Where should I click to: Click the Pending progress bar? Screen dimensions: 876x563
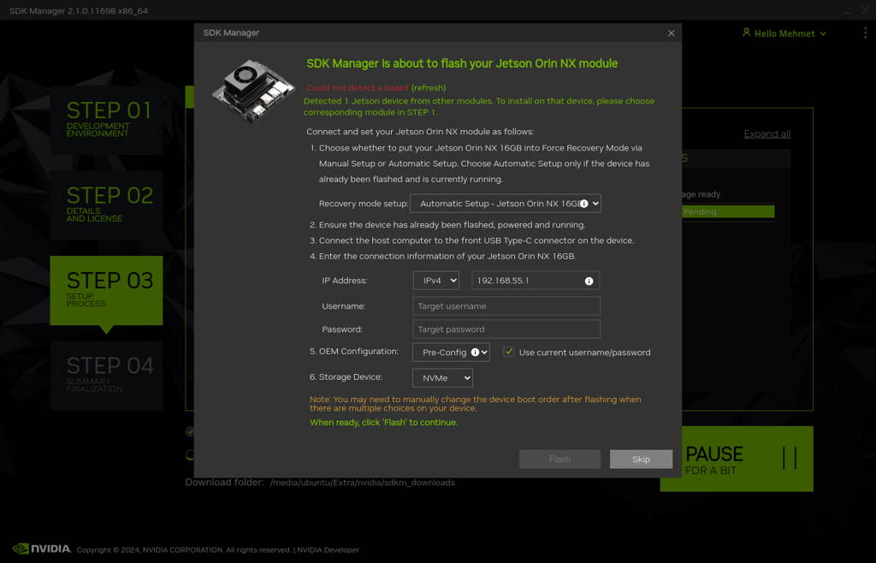(728, 211)
